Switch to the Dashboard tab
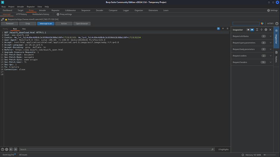The width and height of the screenshot is (280, 157). (7, 10)
